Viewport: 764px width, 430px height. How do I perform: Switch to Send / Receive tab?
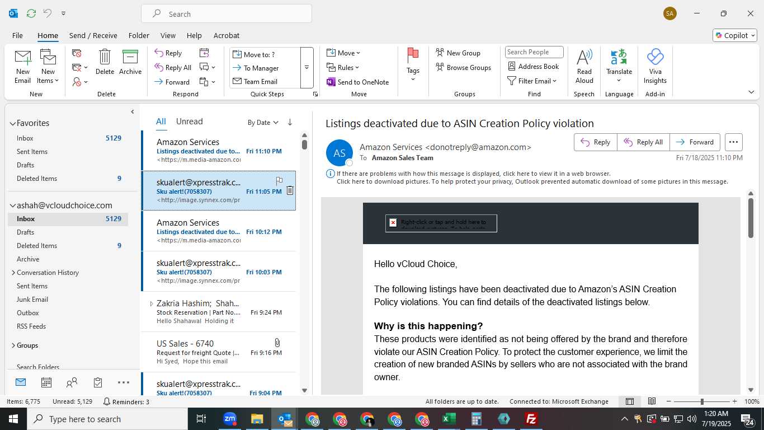coord(93,35)
